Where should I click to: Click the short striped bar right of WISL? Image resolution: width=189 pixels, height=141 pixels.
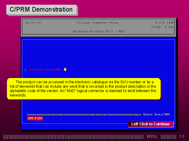point(168,137)
